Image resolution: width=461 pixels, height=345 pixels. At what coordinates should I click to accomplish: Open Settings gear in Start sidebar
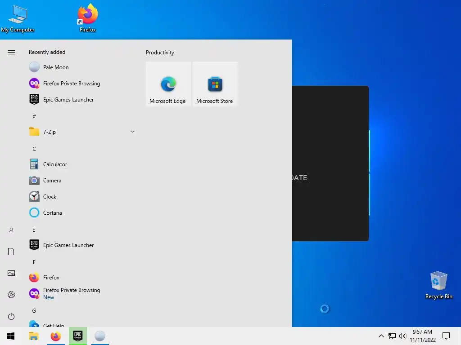coord(11,295)
